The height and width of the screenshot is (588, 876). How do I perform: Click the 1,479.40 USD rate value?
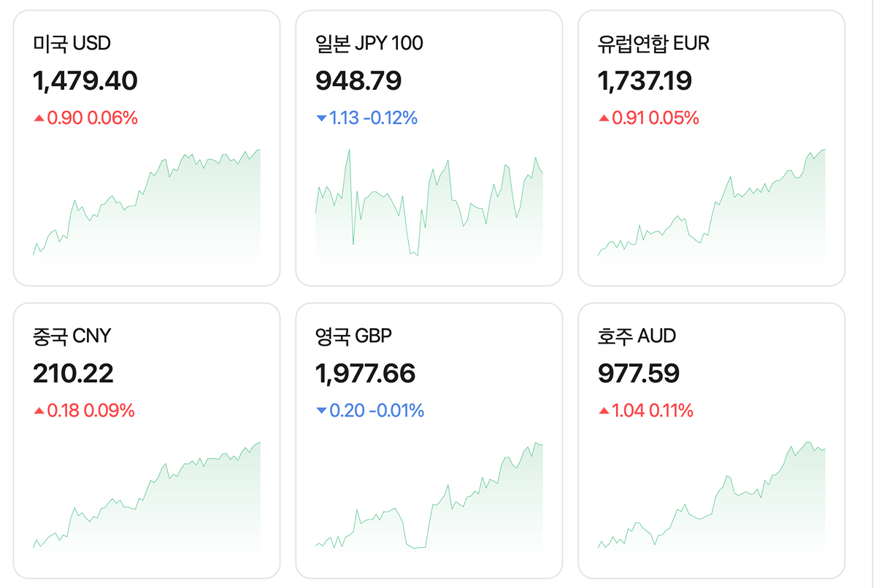[85, 81]
